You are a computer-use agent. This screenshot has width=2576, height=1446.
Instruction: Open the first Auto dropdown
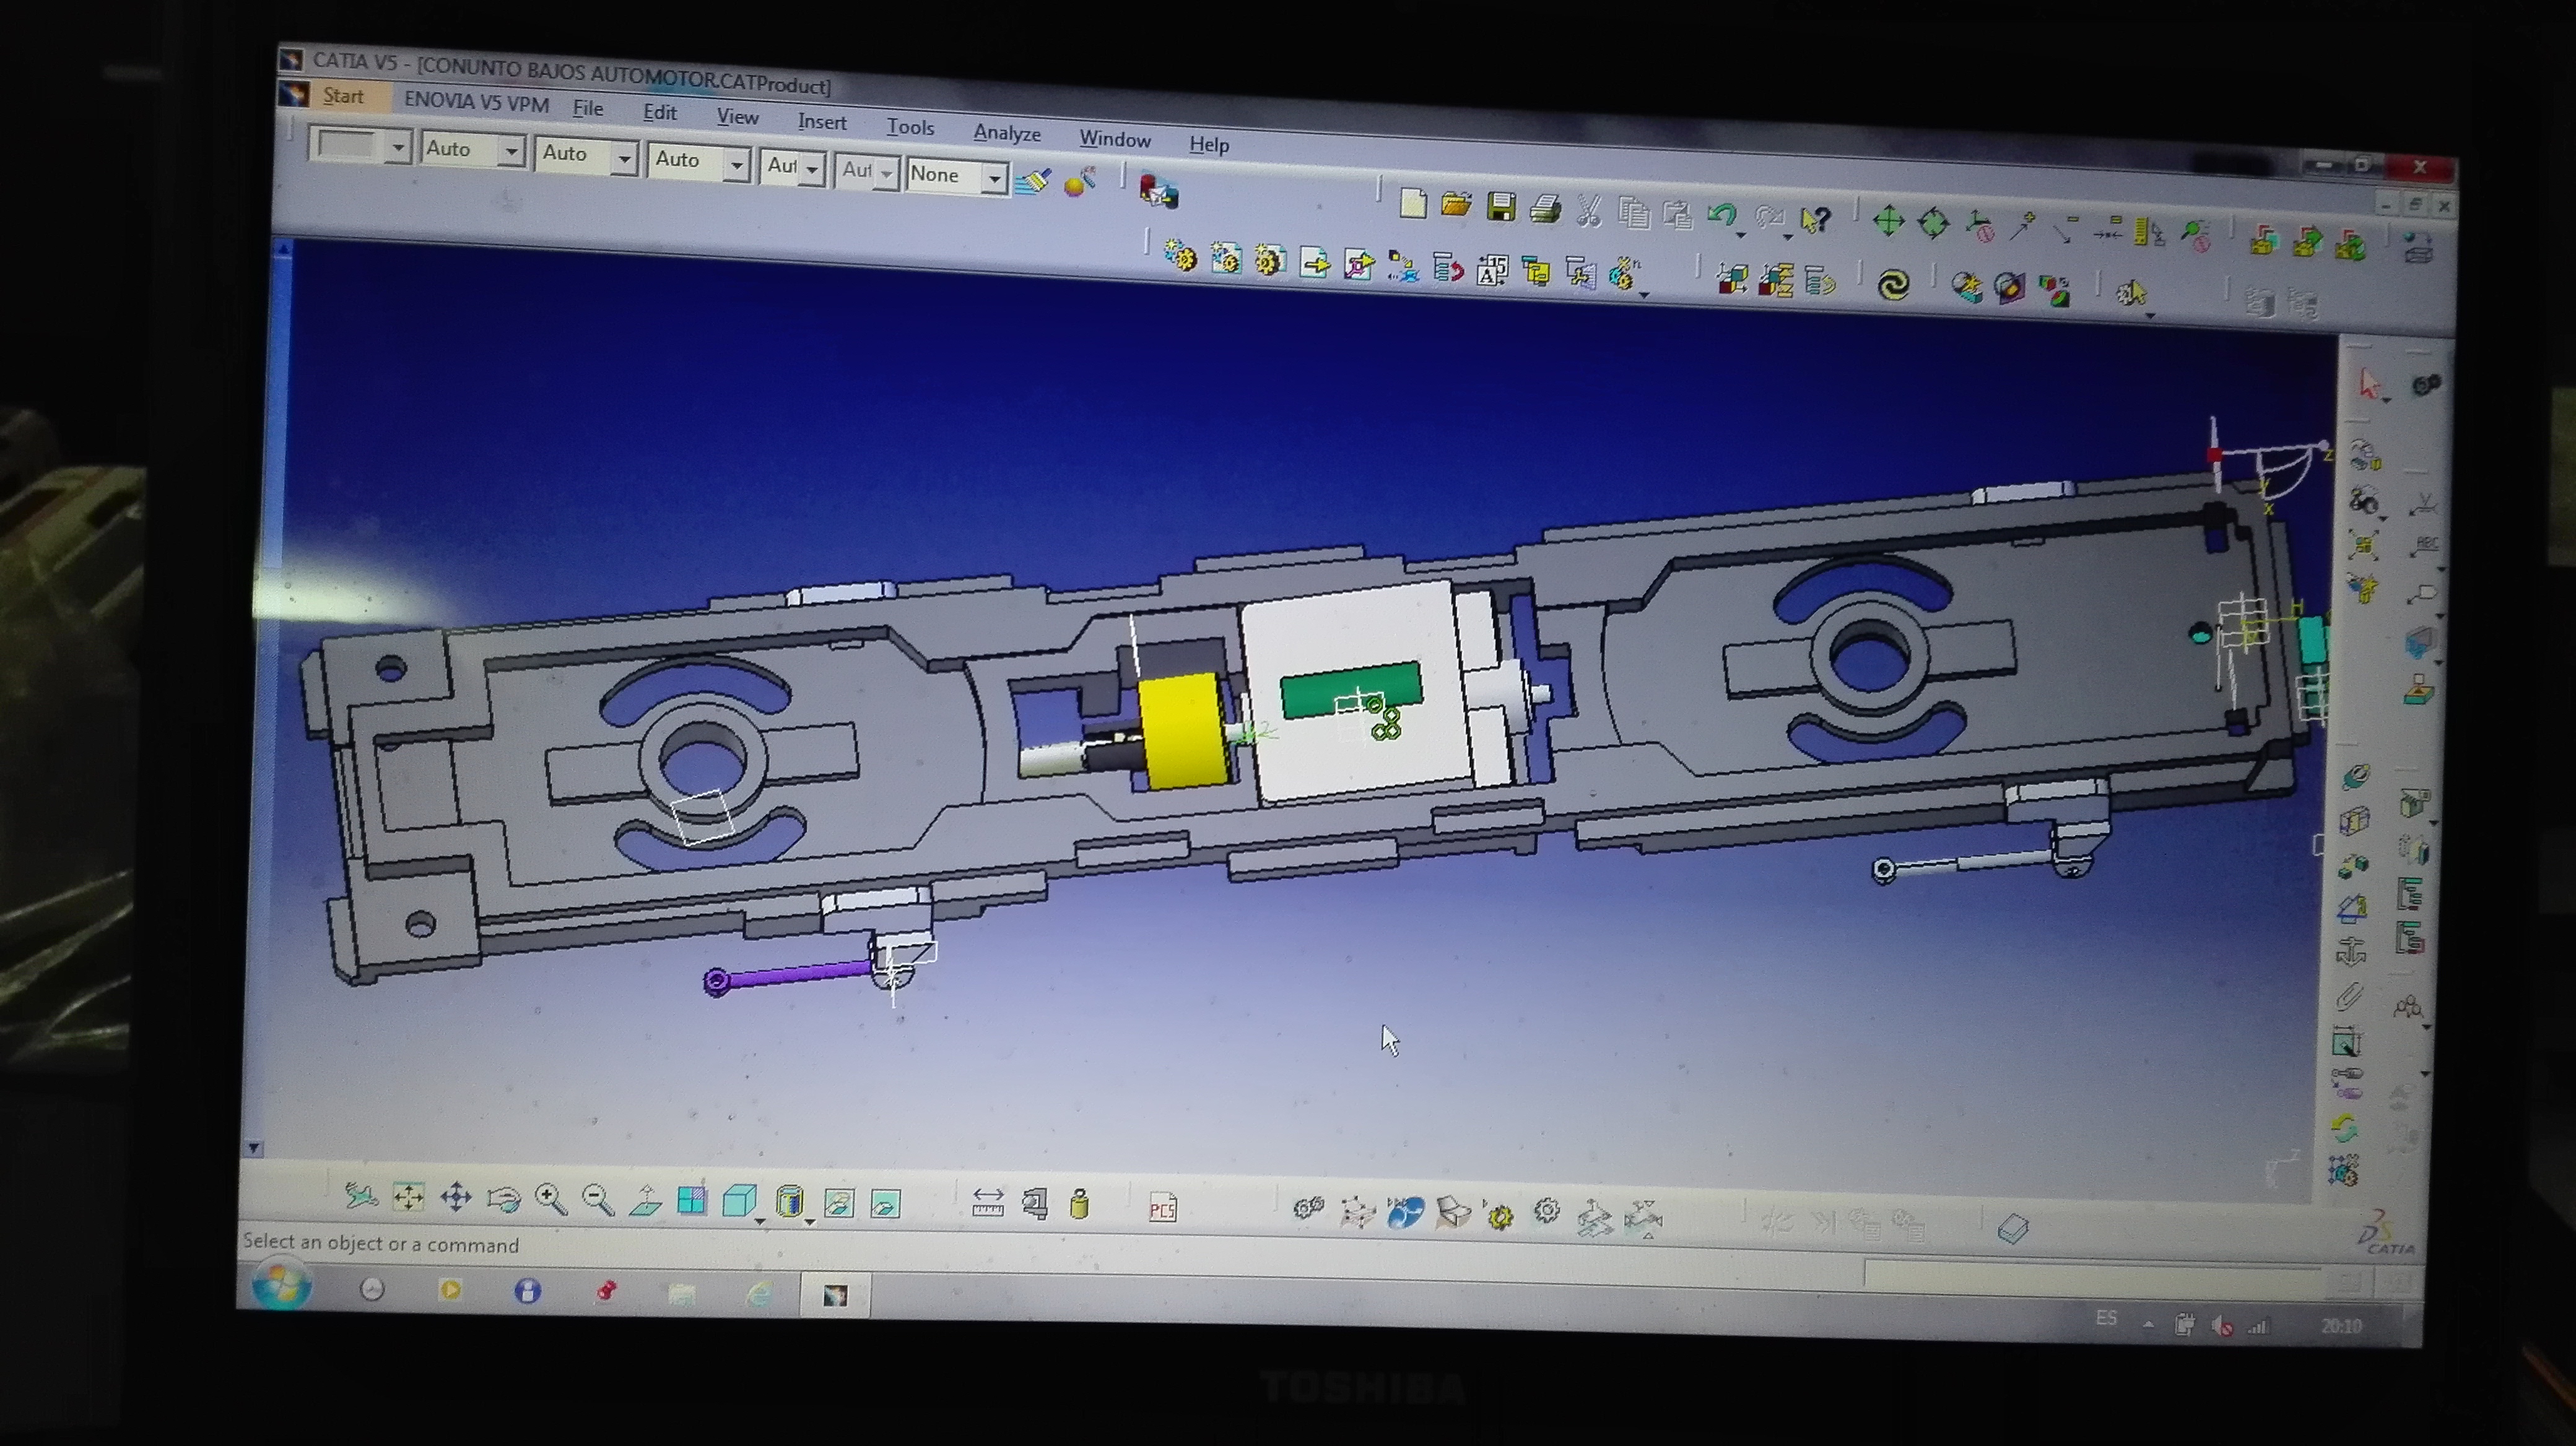(512, 152)
